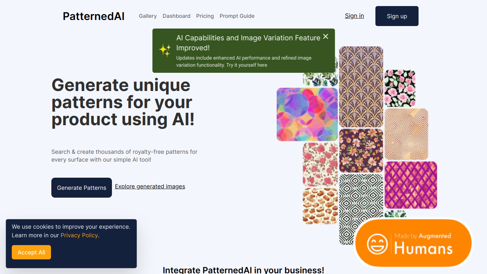Click the AI Capabilities notification headline
This screenshot has width=487, height=274.
248,43
